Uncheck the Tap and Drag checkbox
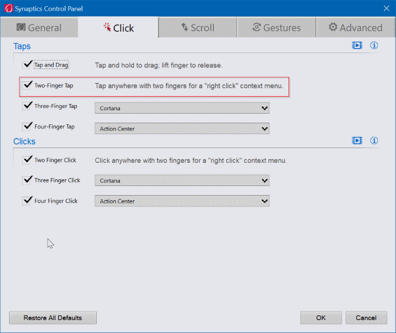 [27, 65]
